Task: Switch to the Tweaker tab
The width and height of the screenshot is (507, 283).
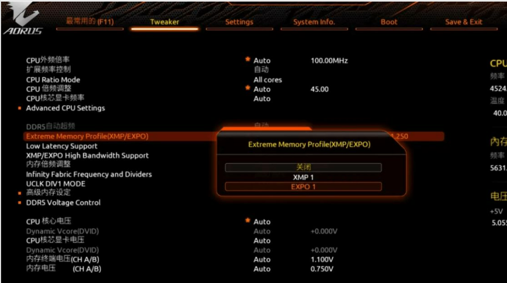Action: click(x=165, y=22)
